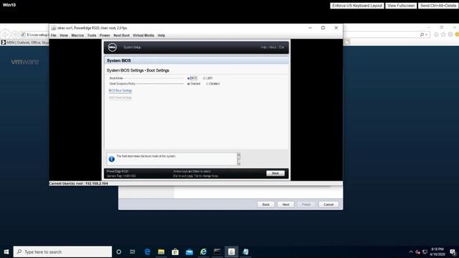
Task: Open Mail app from taskbar
Action: point(189,252)
